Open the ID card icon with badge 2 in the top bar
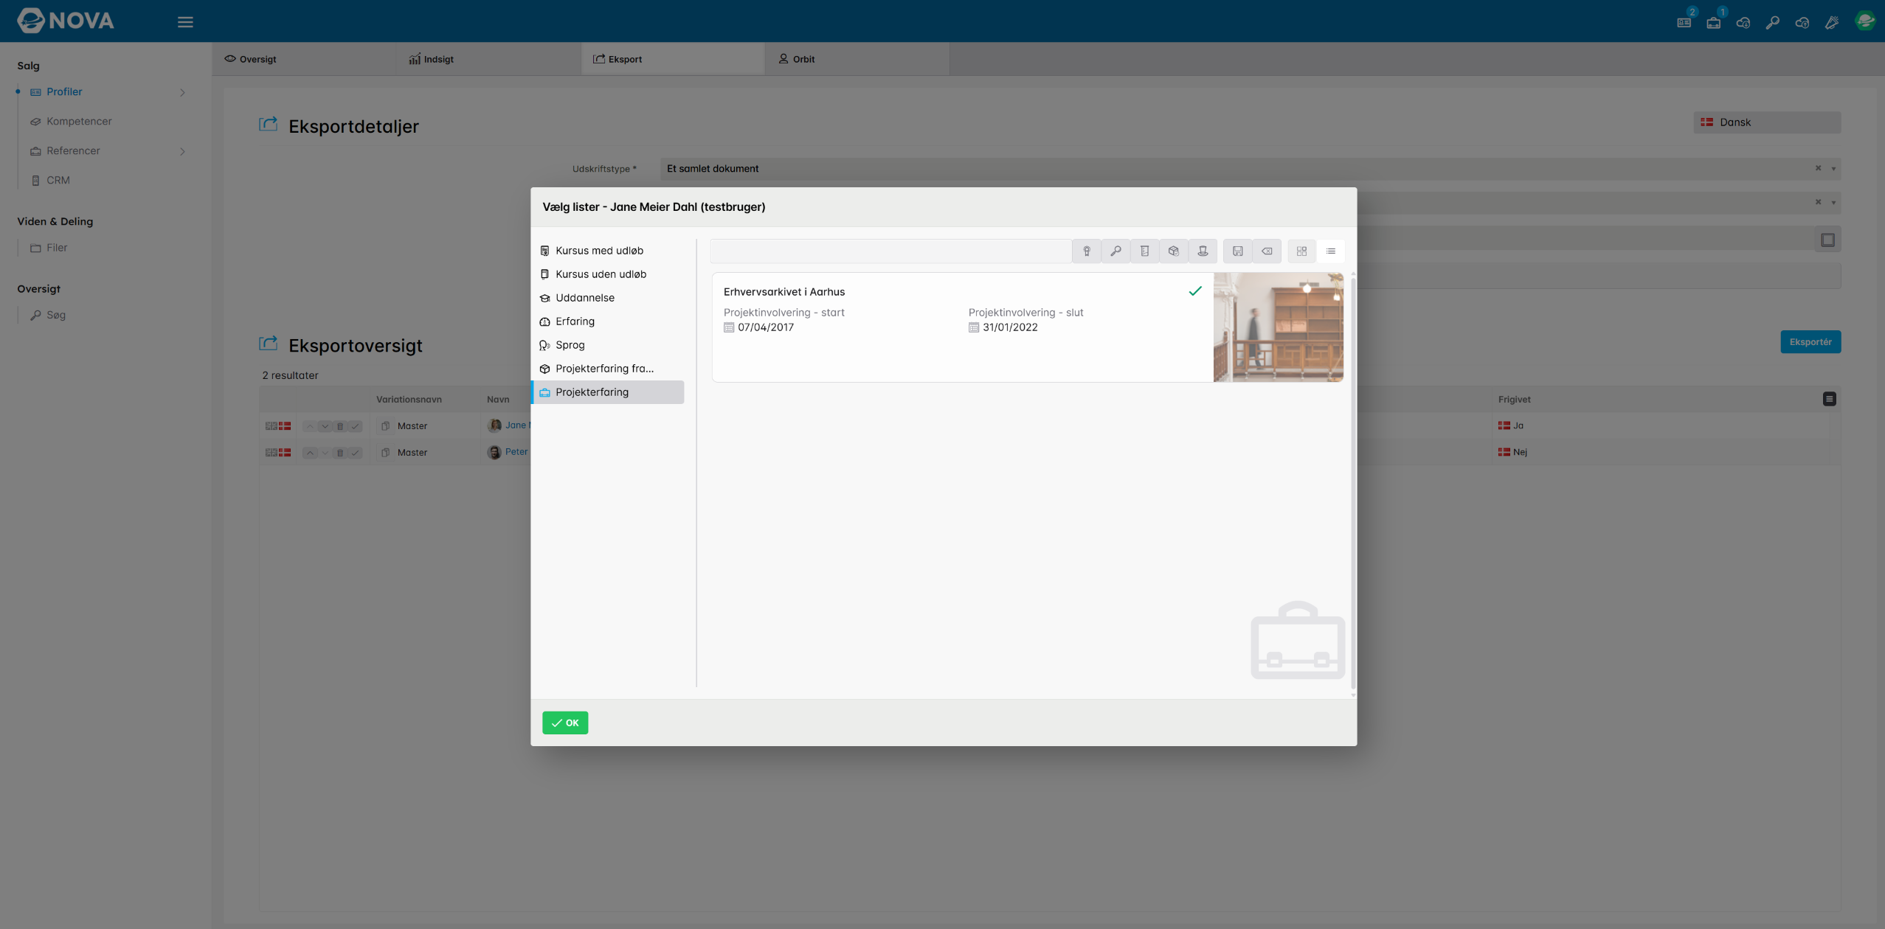1885x929 pixels. coord(1684,22)
